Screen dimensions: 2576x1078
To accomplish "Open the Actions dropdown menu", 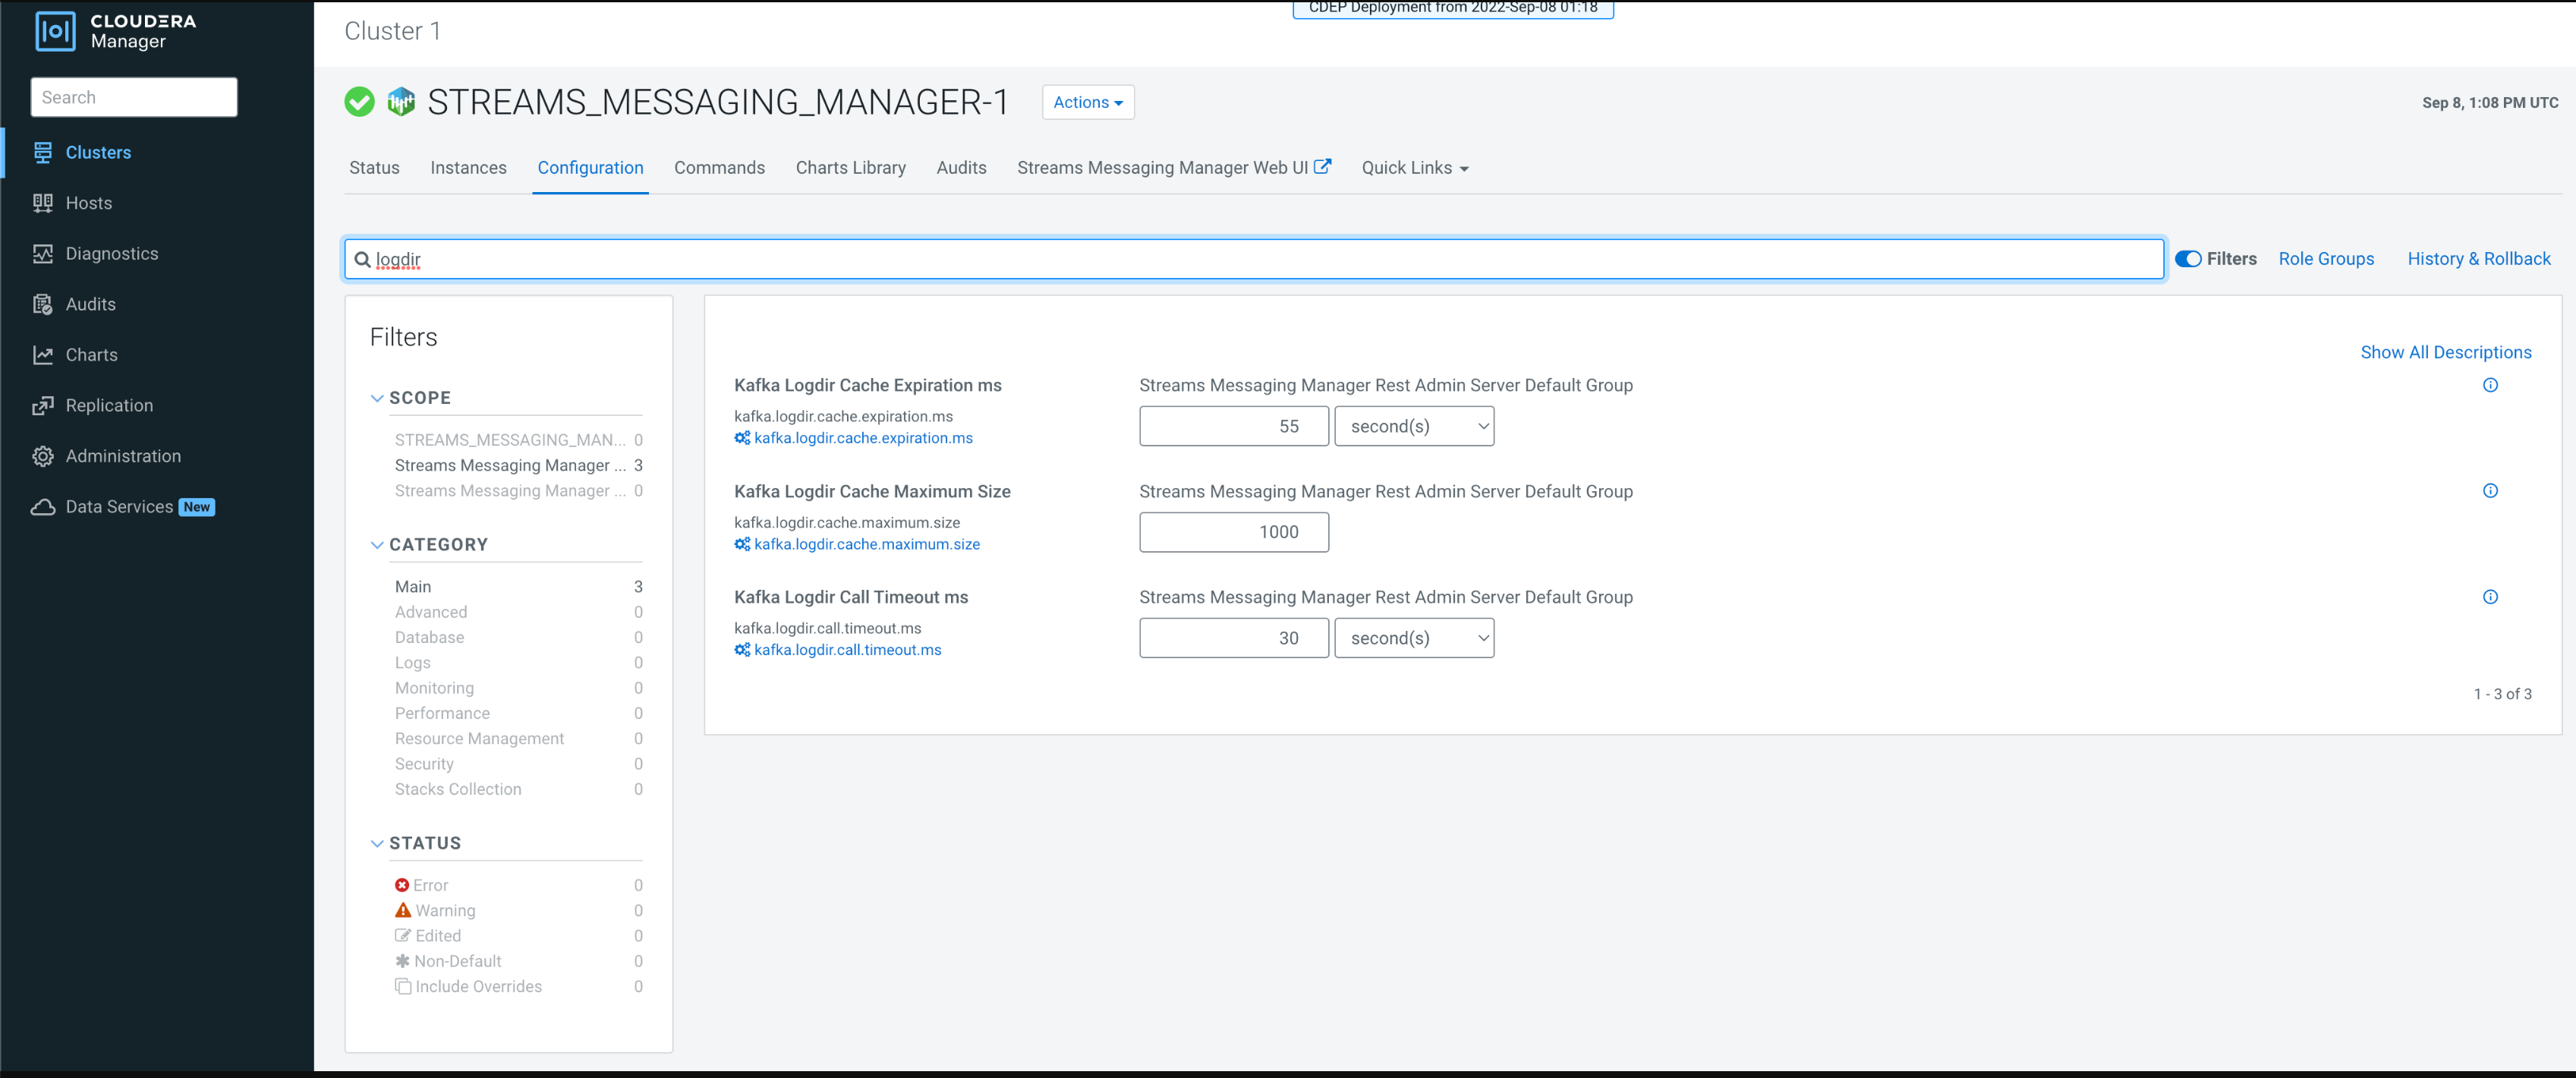I will pyautogui.click(x=1087, y=102).
